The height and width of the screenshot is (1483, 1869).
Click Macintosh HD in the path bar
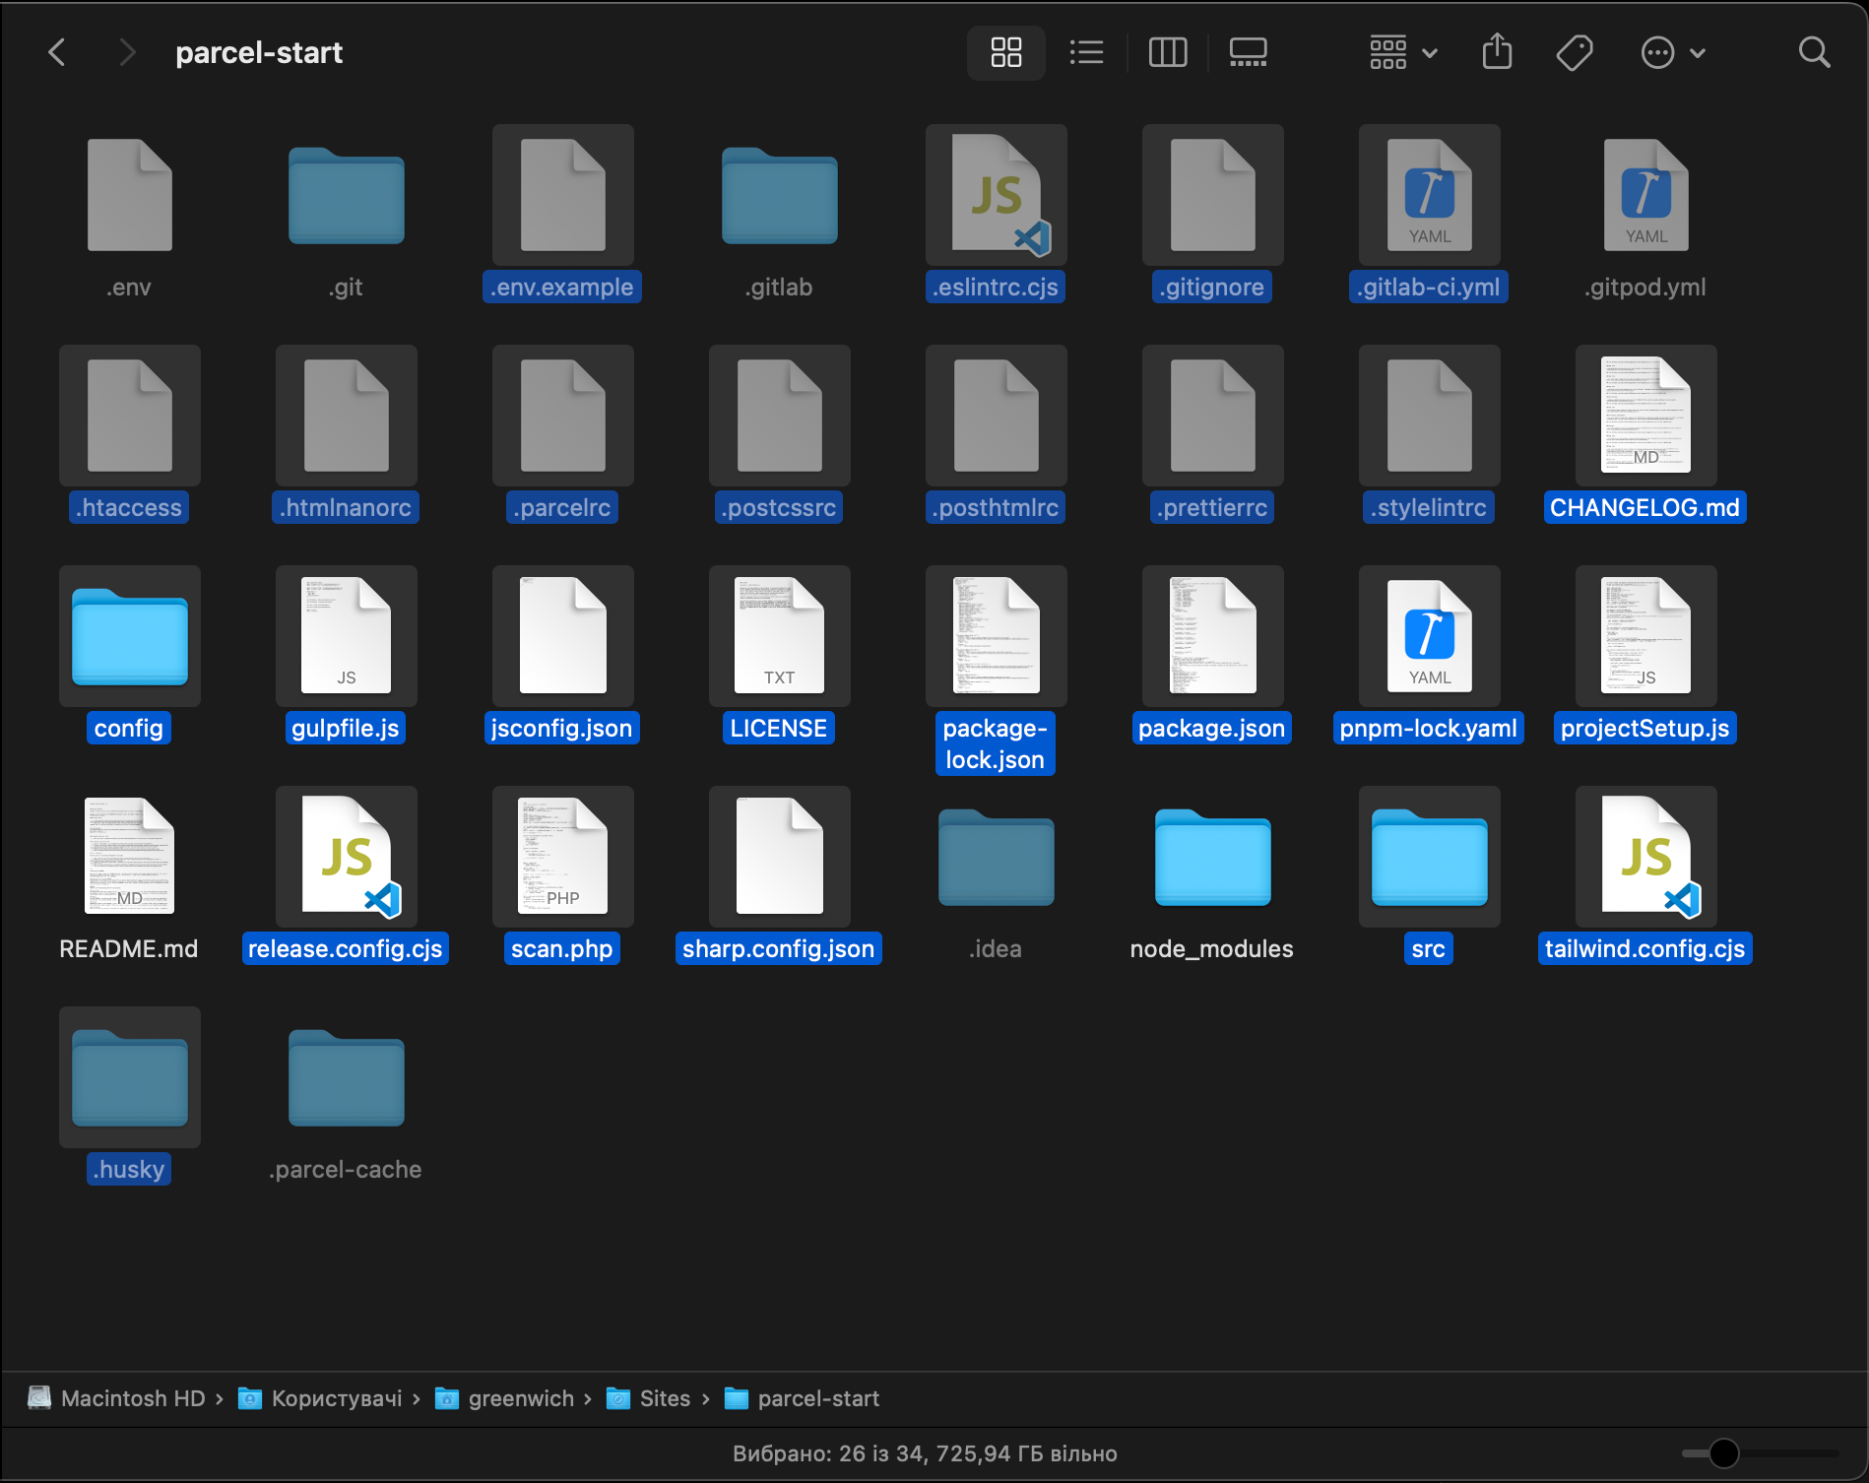coord(116,1398)
